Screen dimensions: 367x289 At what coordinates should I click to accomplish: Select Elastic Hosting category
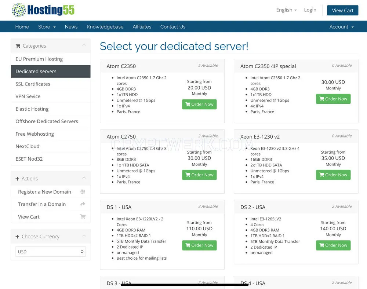click(x=51, y=109)
